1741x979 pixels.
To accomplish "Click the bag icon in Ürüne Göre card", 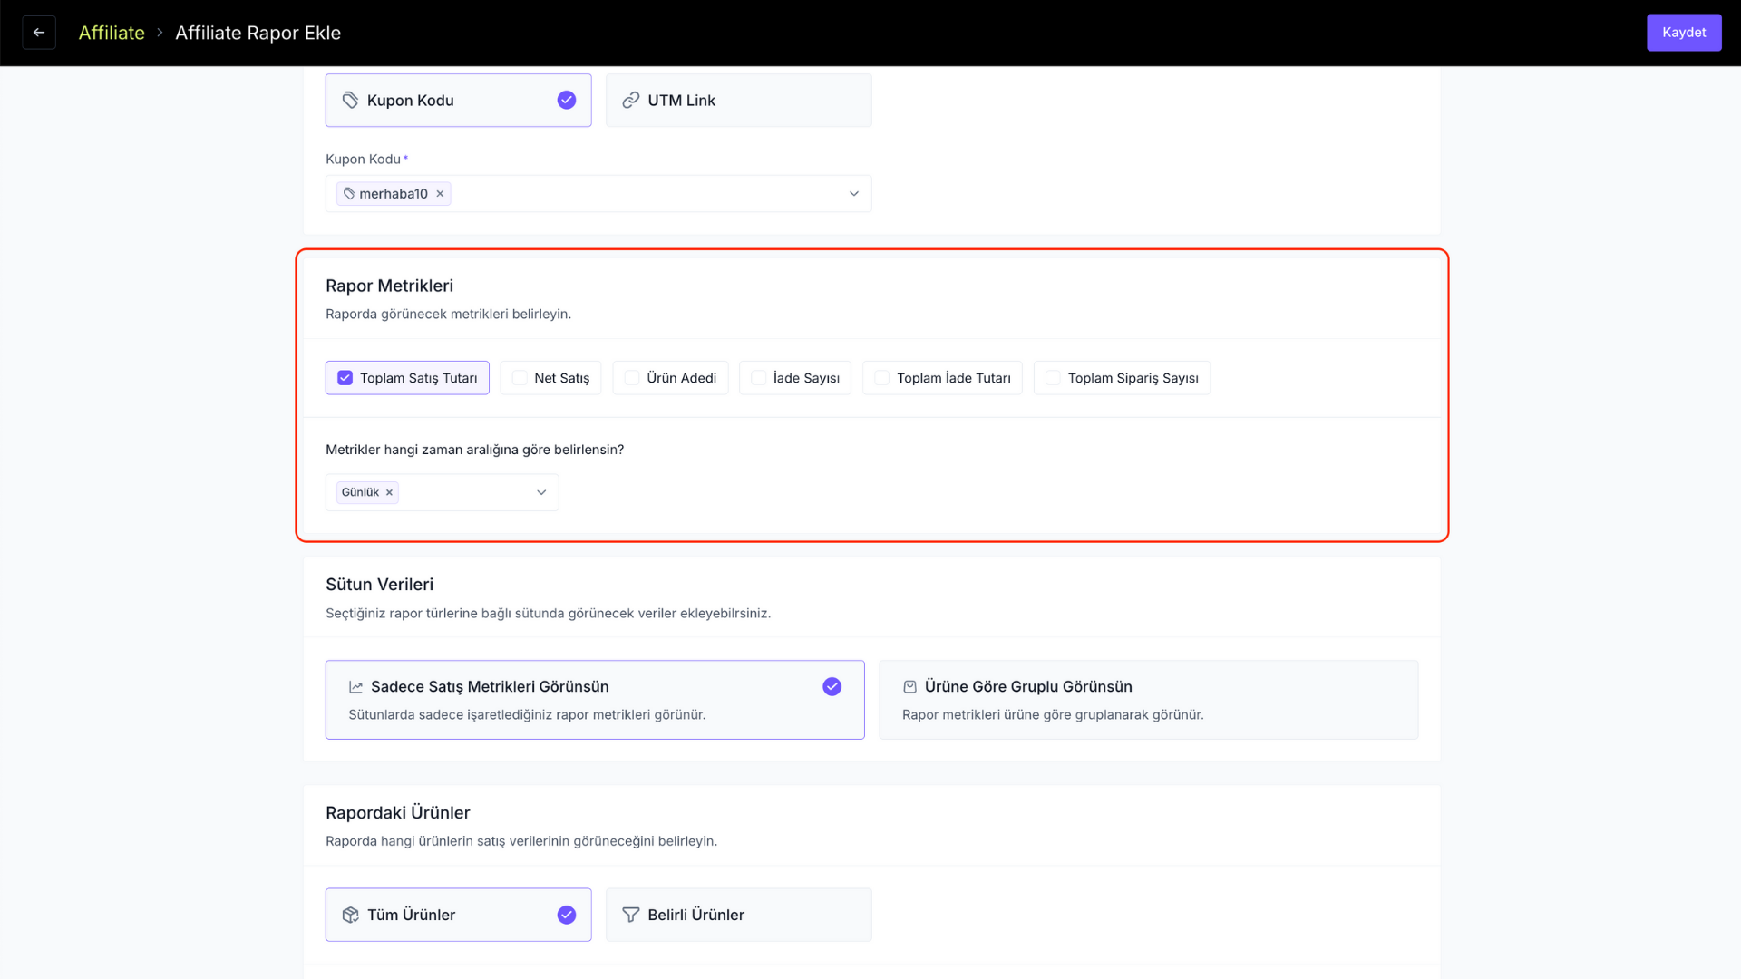I will click(x=909, y=687).
